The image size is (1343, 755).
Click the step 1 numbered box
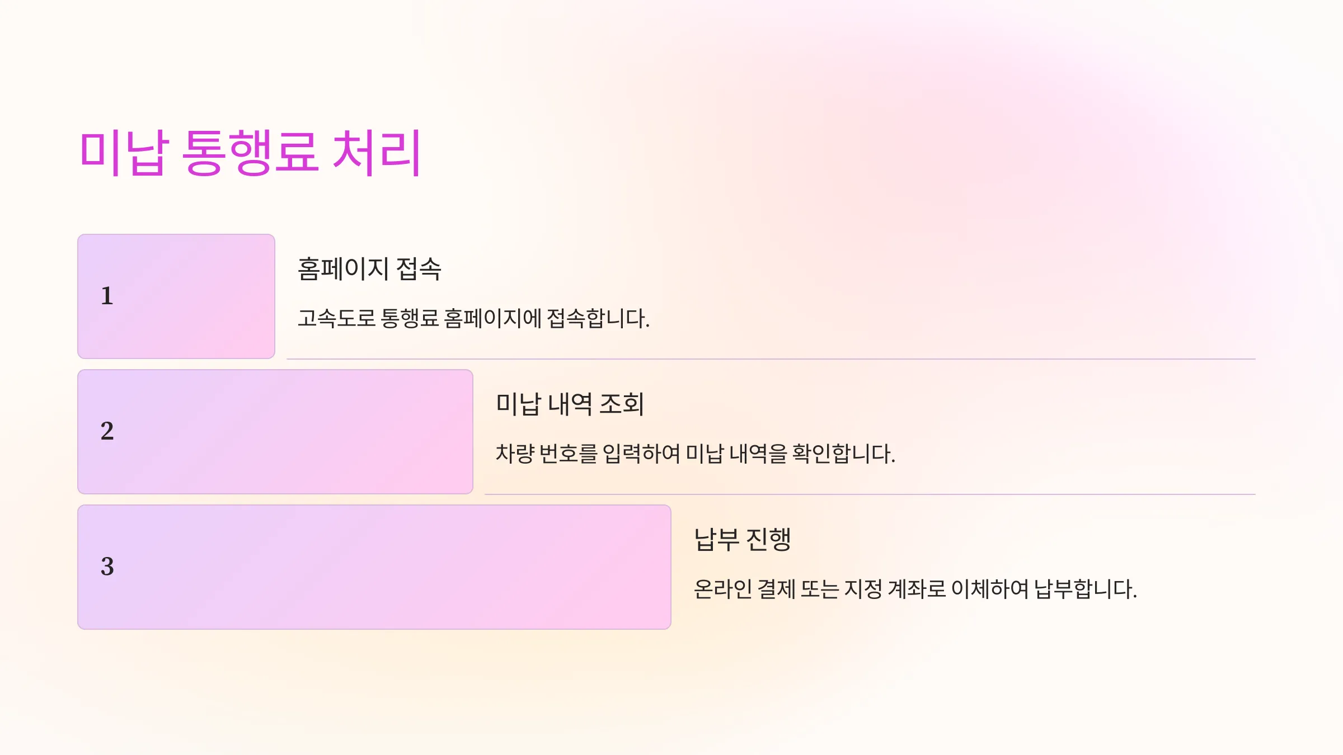click(x=176, y=296)
